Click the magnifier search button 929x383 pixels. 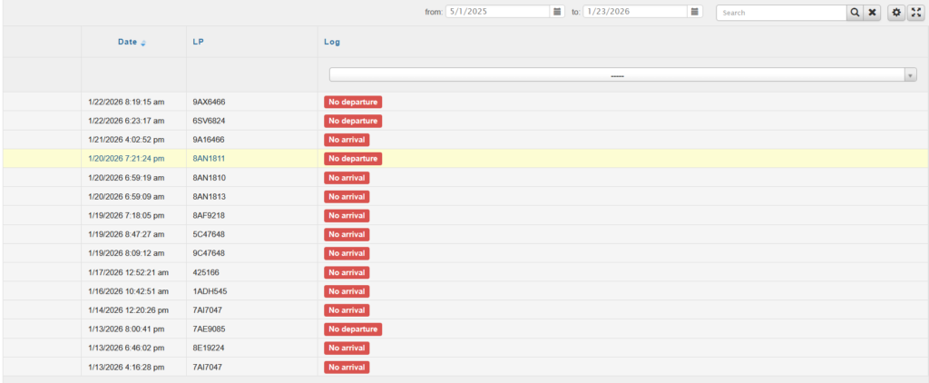[855, 13]
